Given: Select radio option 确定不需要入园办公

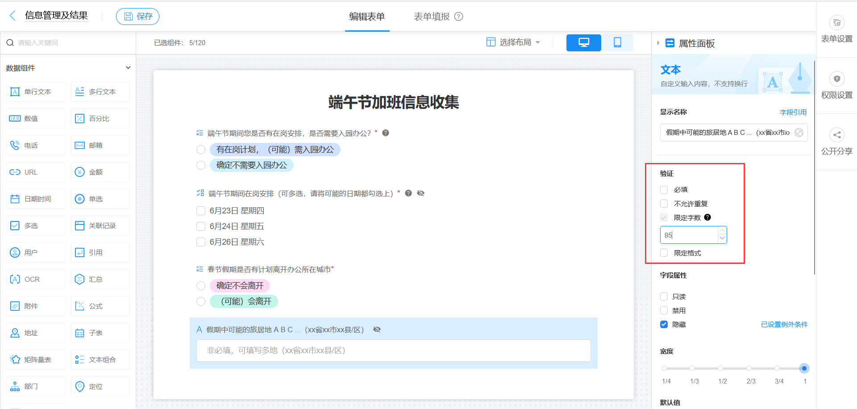Looking at the screenshot, I should coord(201,165).
